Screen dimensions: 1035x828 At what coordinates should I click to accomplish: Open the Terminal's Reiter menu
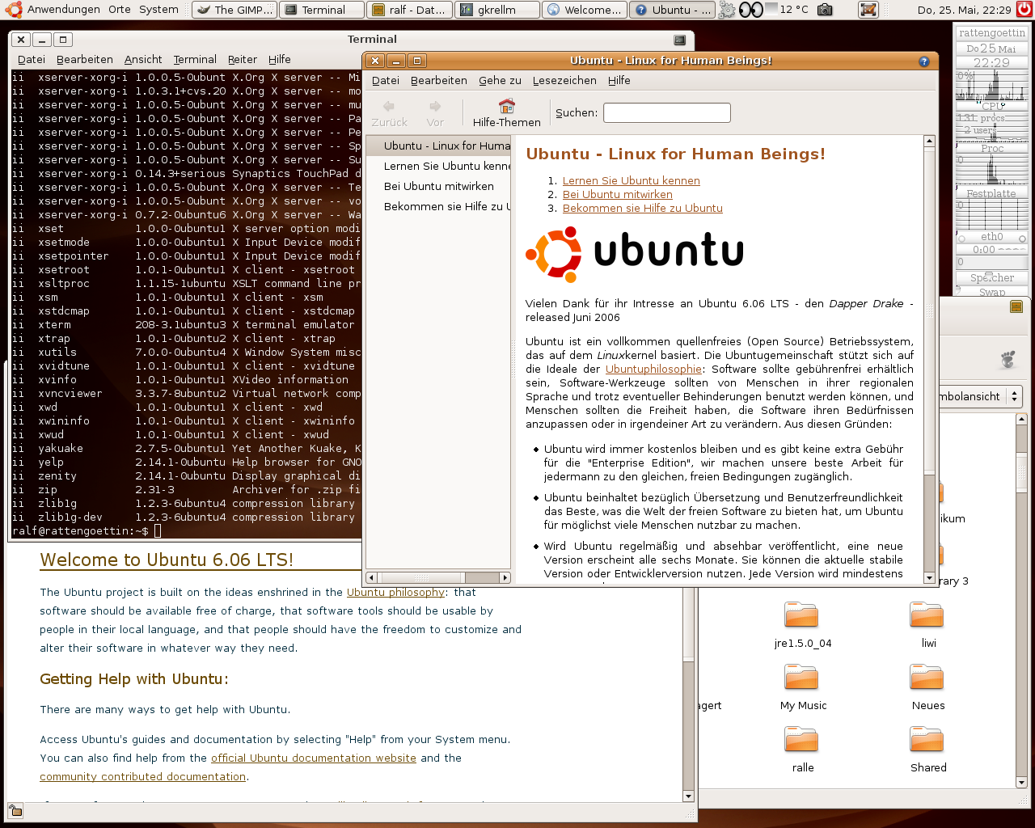tap(243, 60)
